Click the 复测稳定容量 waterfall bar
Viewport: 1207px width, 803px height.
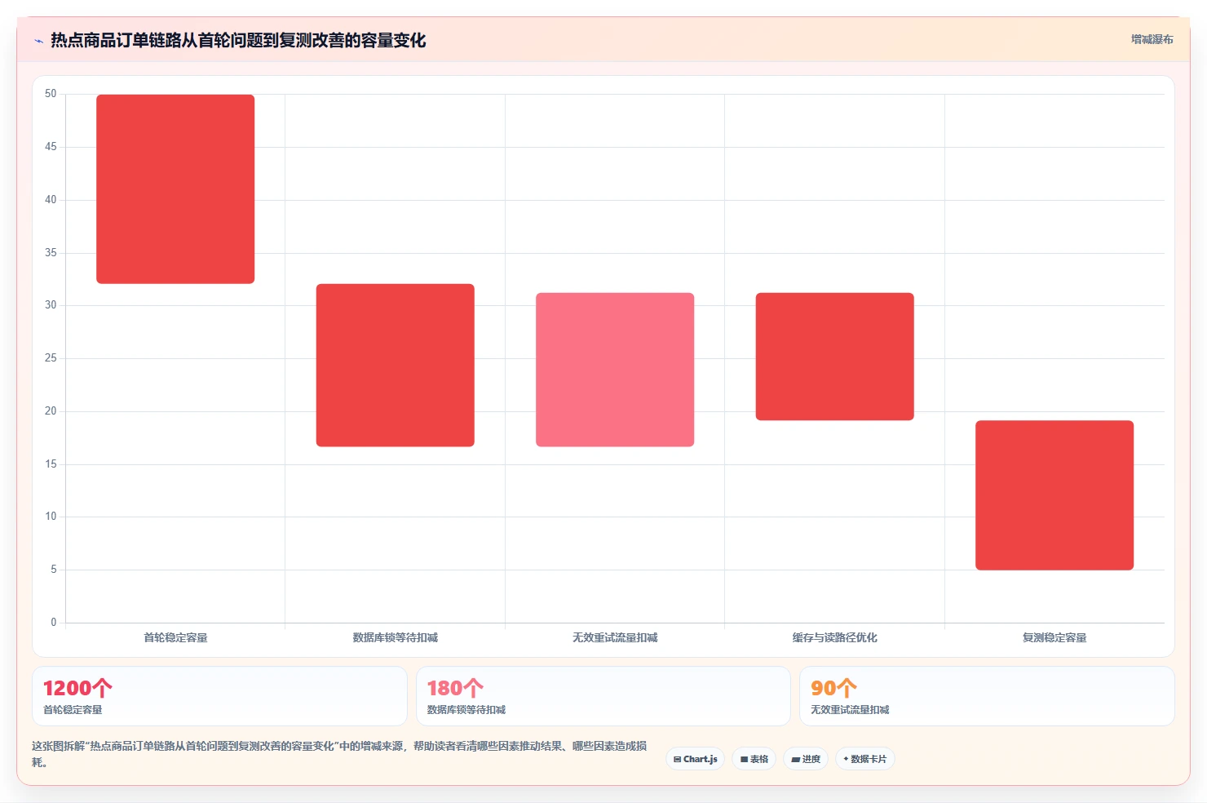click(x=1054, y=495)
